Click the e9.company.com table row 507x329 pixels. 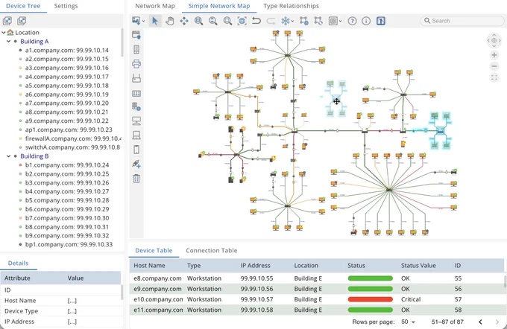coord(317,289)
